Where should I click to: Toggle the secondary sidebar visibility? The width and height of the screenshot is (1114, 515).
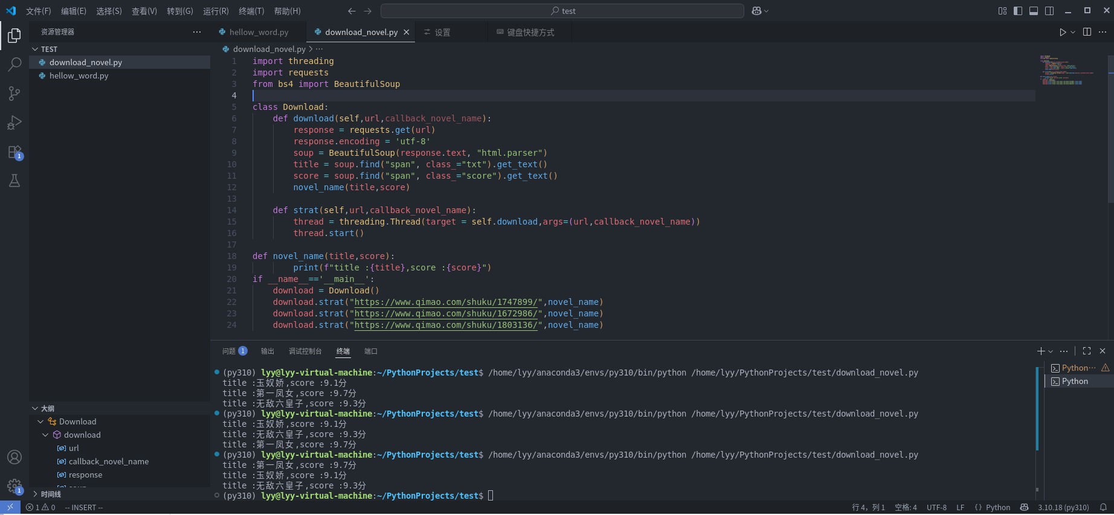point(1049,11)
